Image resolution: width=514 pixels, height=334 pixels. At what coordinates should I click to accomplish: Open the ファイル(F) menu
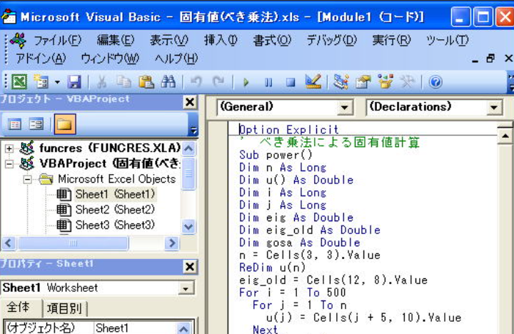(x=57, y=40)
